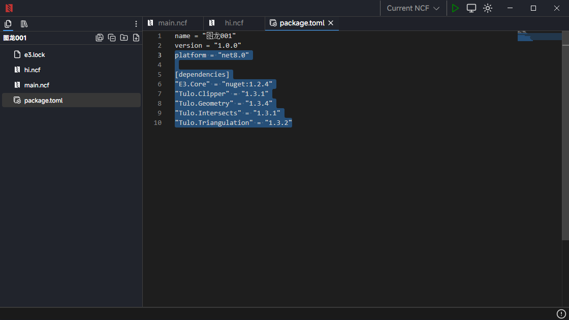Switch to the file explorer panel icon
Image resolution: width=569 pixels, height=320 pixels.
[x=8, y=24]
